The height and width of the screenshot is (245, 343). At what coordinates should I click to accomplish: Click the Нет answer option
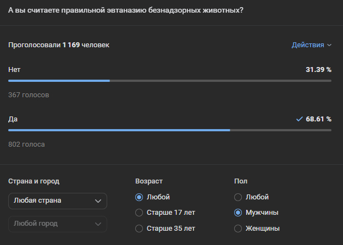tap(14, 70)
